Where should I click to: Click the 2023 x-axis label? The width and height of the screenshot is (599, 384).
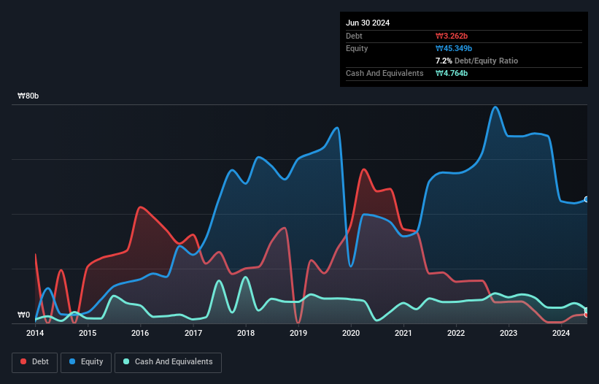click(509, 333)
